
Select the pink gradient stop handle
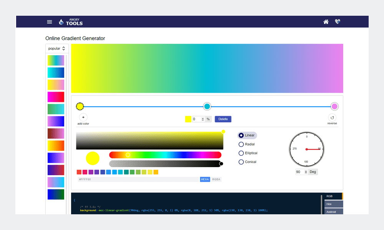[334, 106]
